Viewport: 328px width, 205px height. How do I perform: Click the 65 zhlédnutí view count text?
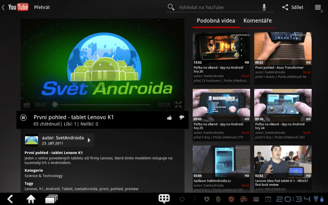point(47,124)
